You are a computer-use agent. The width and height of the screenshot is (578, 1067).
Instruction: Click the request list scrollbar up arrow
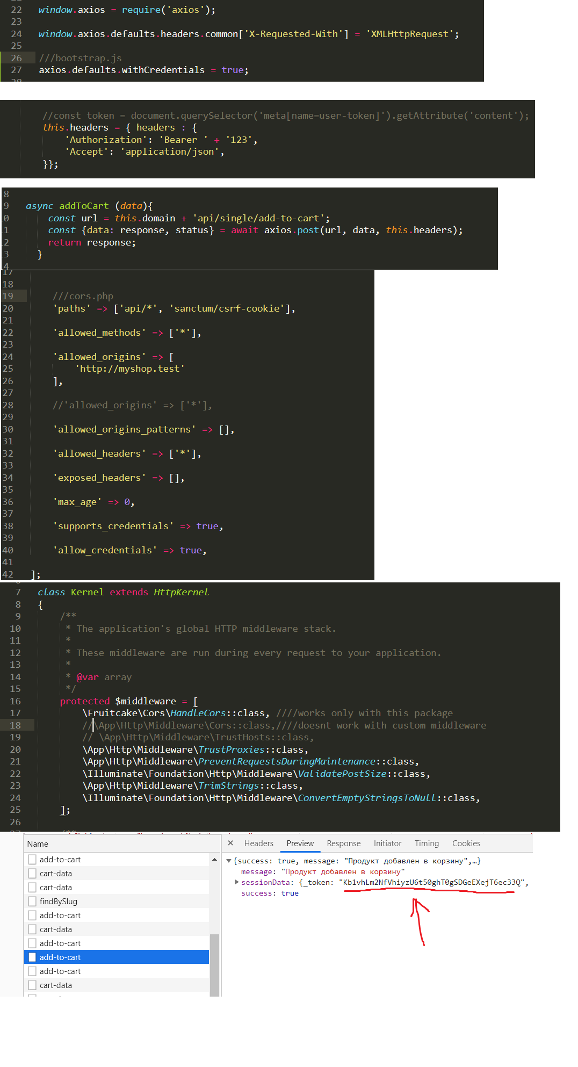click(214, 860)
